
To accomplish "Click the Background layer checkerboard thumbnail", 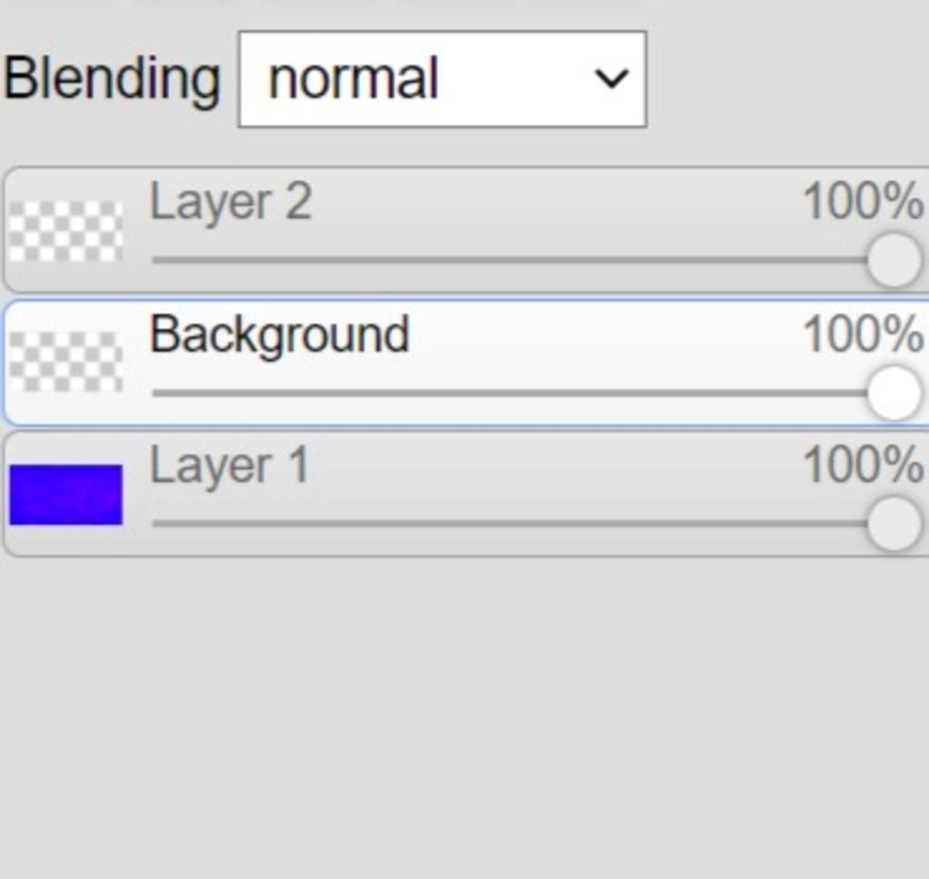I will click(x=66, y=361).
